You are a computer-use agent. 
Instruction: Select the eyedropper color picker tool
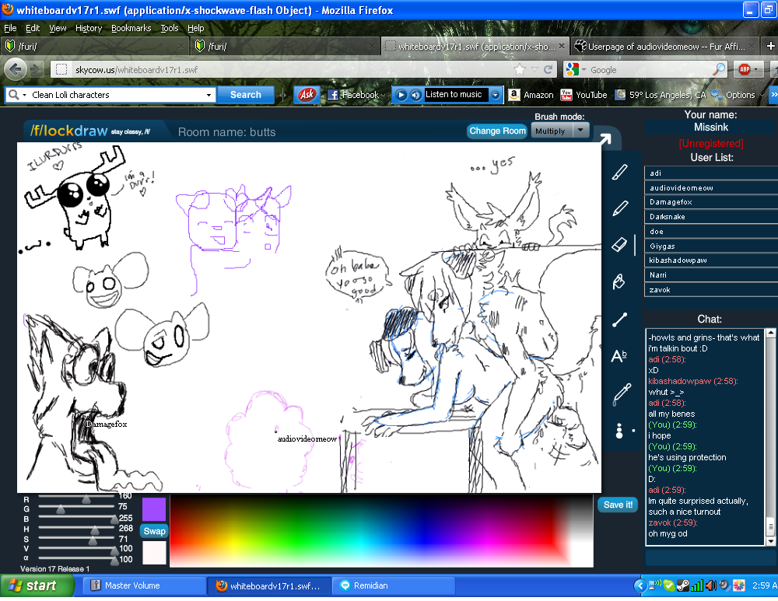(621, 394)
